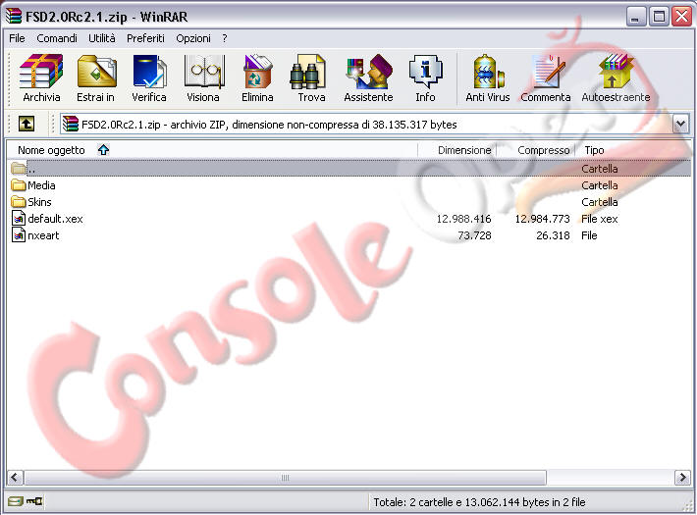Select the Media folder
Viewport: 697px width, 515px height.
click(41, 185)
